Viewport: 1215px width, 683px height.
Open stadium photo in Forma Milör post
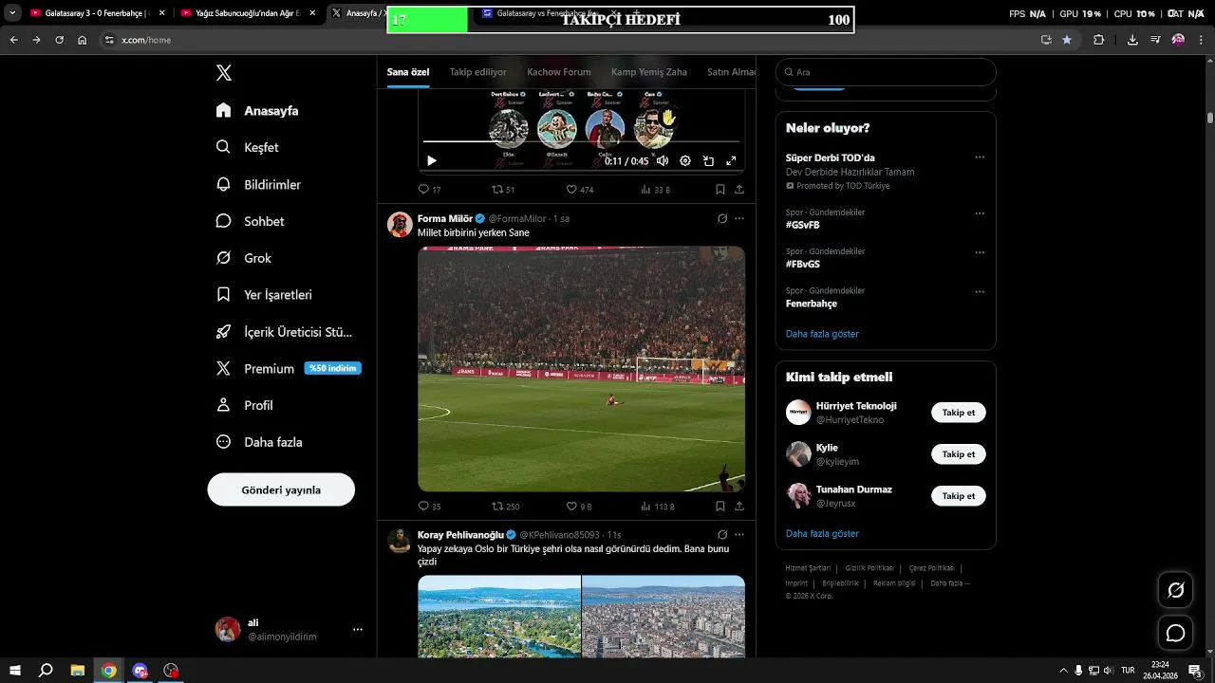(581, 369)
